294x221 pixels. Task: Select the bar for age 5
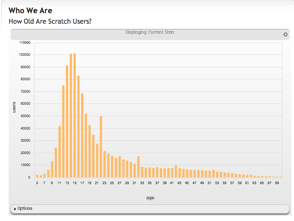[37, 176]
